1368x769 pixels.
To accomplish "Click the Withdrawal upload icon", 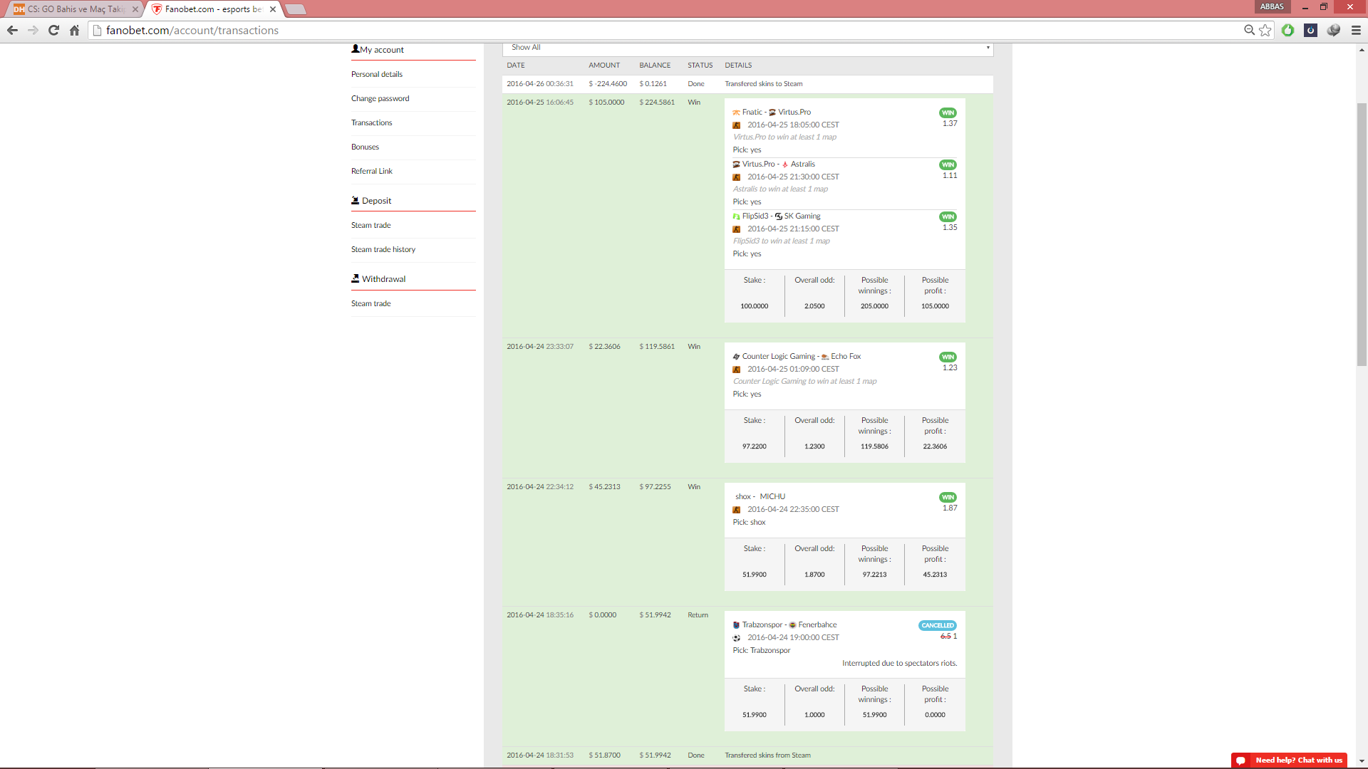I will 355,278.
